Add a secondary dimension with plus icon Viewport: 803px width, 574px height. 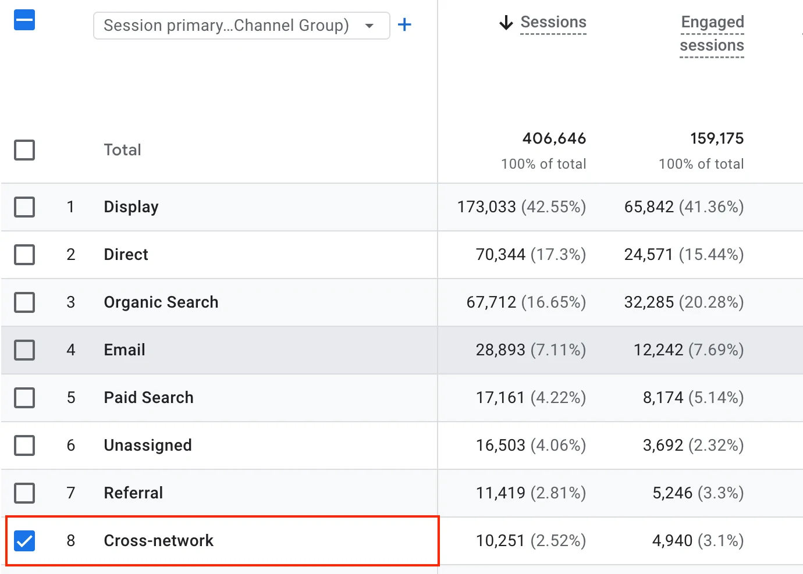coord(404,24)
